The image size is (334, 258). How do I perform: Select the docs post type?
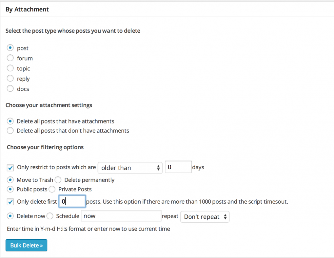point(10,88)
